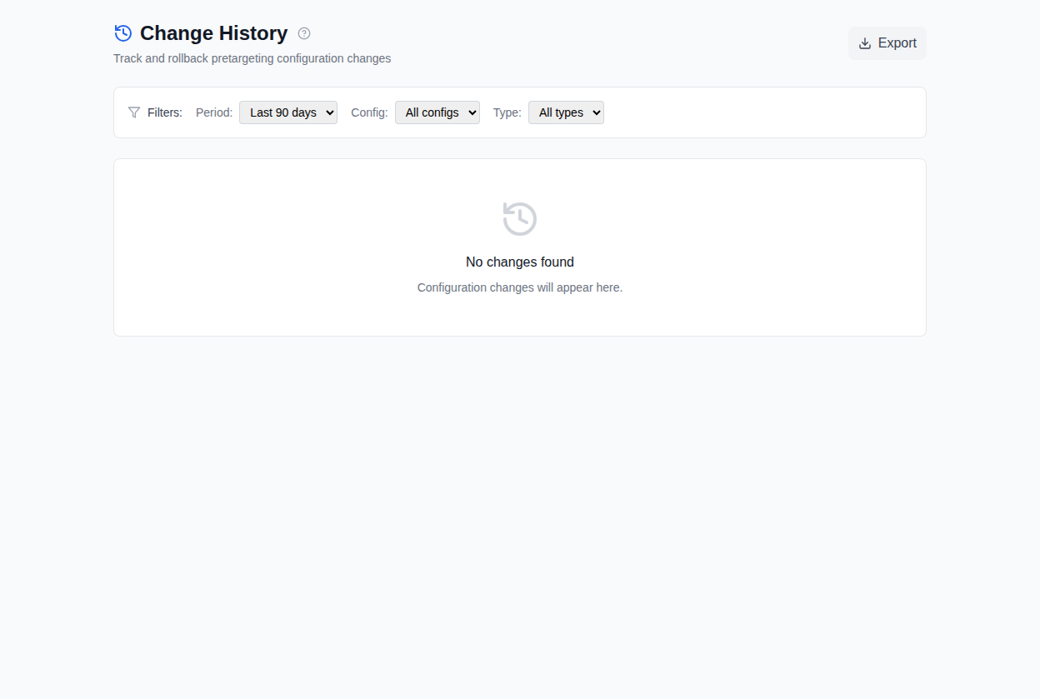Click the Config label before its dropdown
The image size is (1040, 699).
(368, 112)
